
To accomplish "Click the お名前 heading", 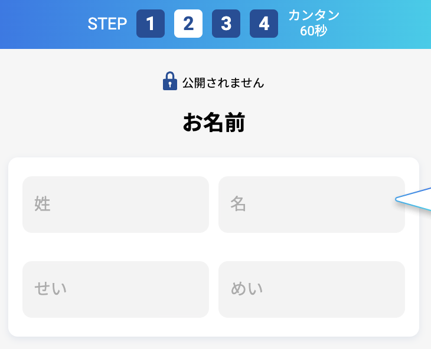I will [214, 123].
